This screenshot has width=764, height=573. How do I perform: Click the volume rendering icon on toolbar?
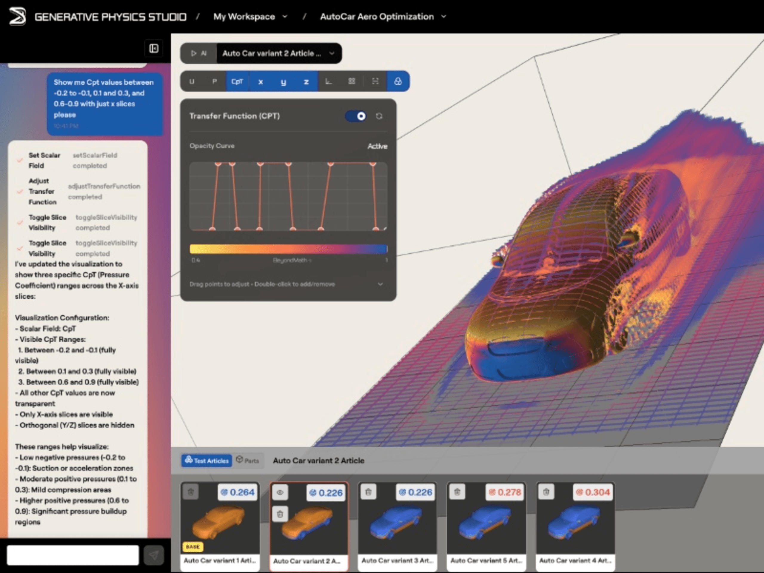click(x=398, y=81)
